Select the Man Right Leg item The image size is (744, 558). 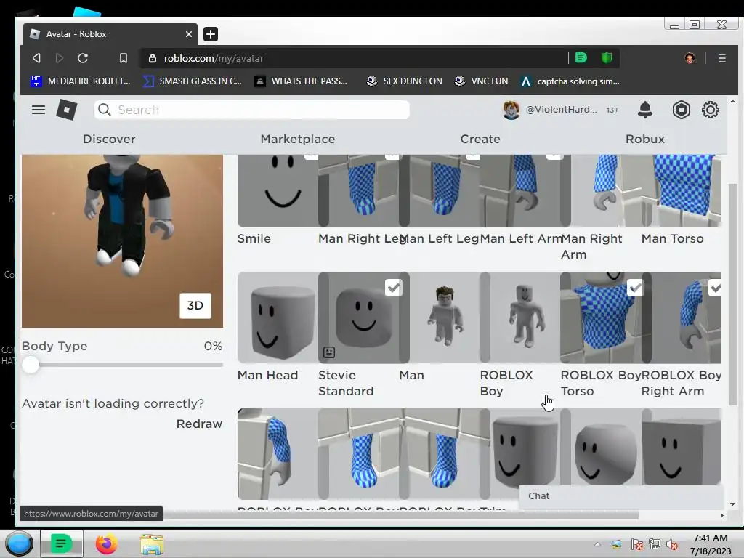[x=359, y=190]
